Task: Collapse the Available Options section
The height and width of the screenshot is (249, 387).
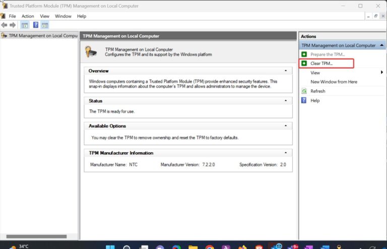Action: coord(286,126)
